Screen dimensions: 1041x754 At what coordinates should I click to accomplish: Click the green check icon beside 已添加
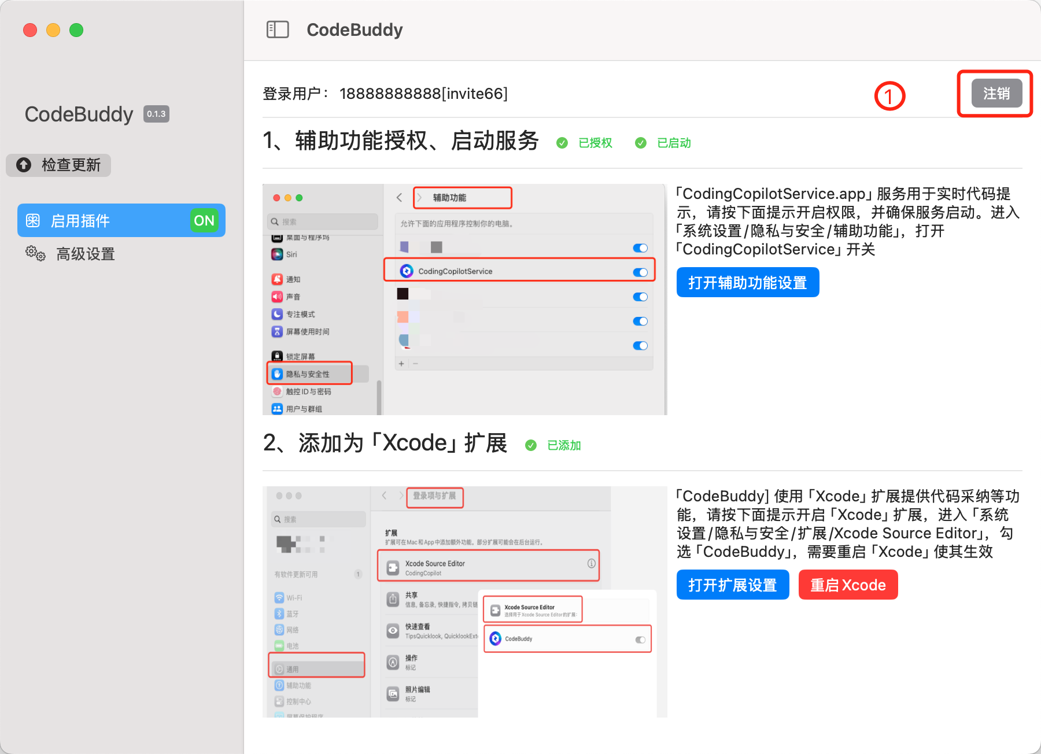pyautogui.click(x=531, y=445)
